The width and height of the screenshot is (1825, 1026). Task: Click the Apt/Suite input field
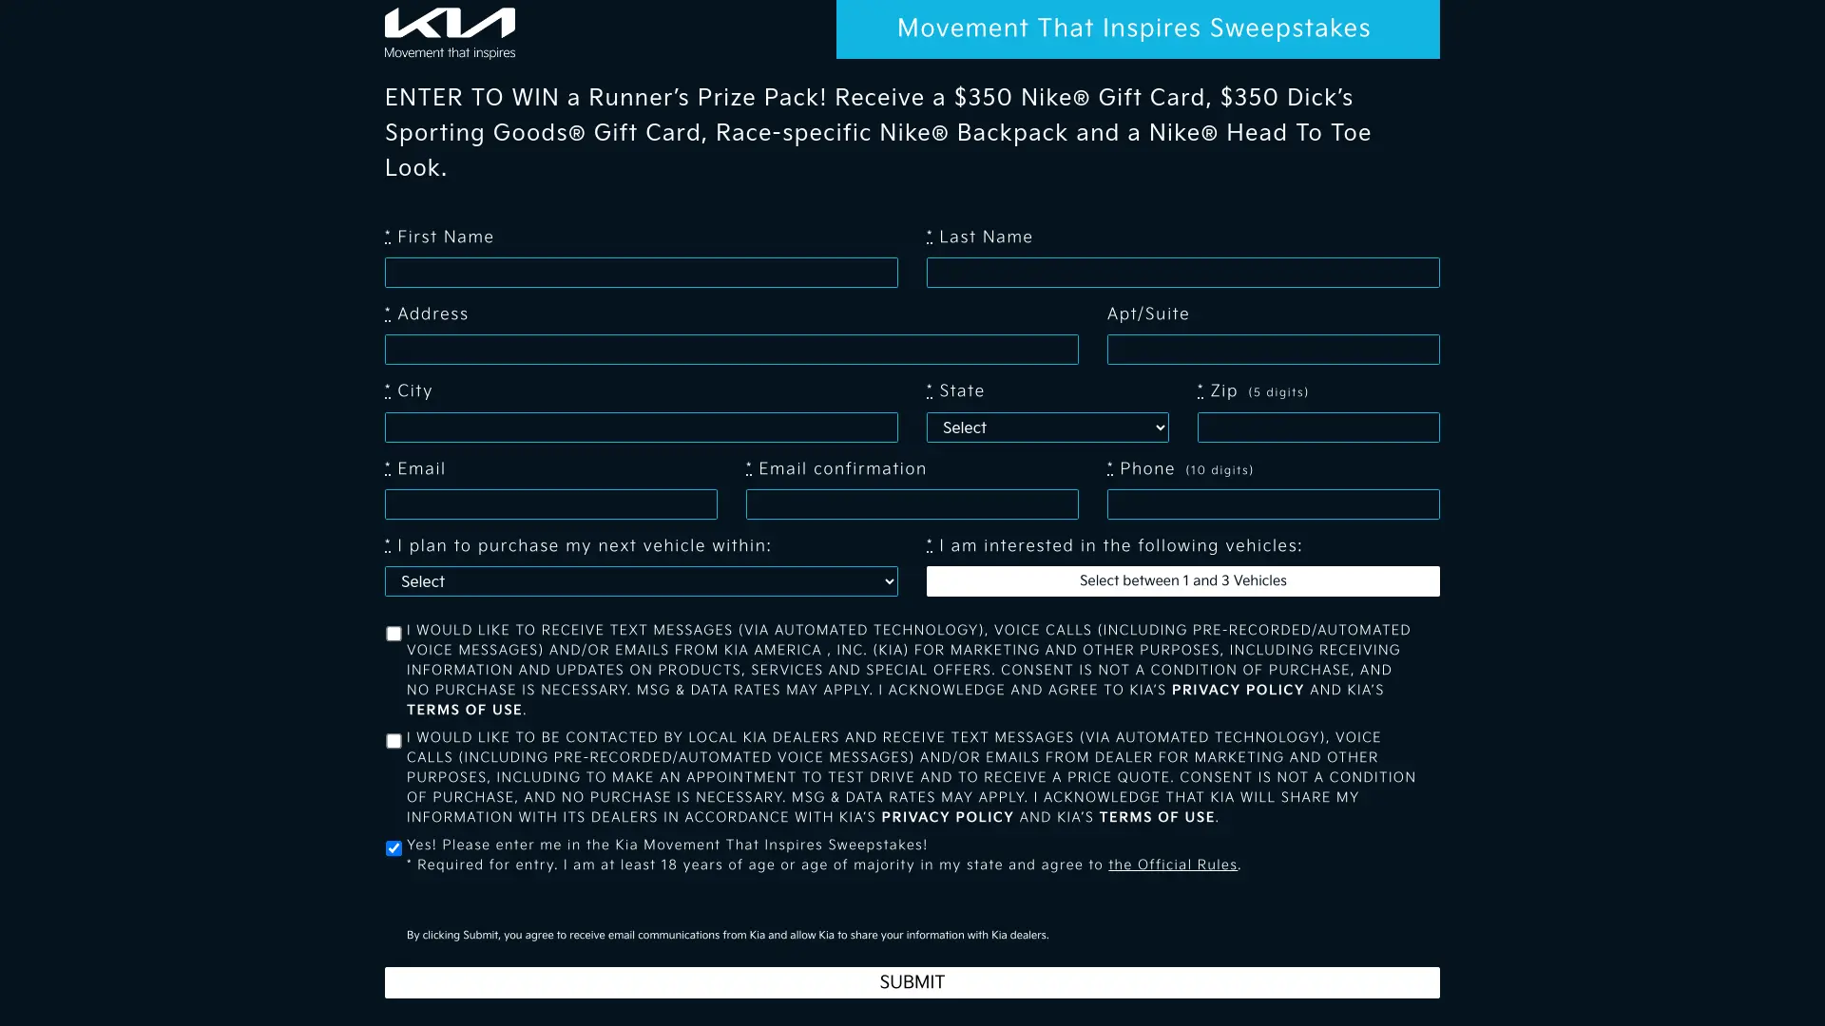pos(1273,350)
